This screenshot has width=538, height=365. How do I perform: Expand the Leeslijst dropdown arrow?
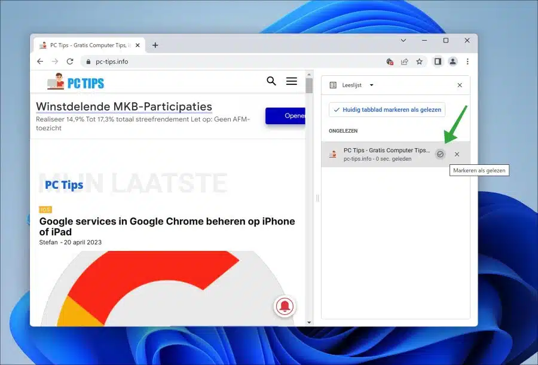[371, 85]
